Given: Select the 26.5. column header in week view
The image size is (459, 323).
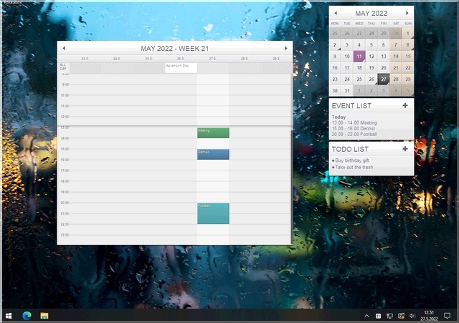Looking at the screenshot, I should click(x=181, y=59).
